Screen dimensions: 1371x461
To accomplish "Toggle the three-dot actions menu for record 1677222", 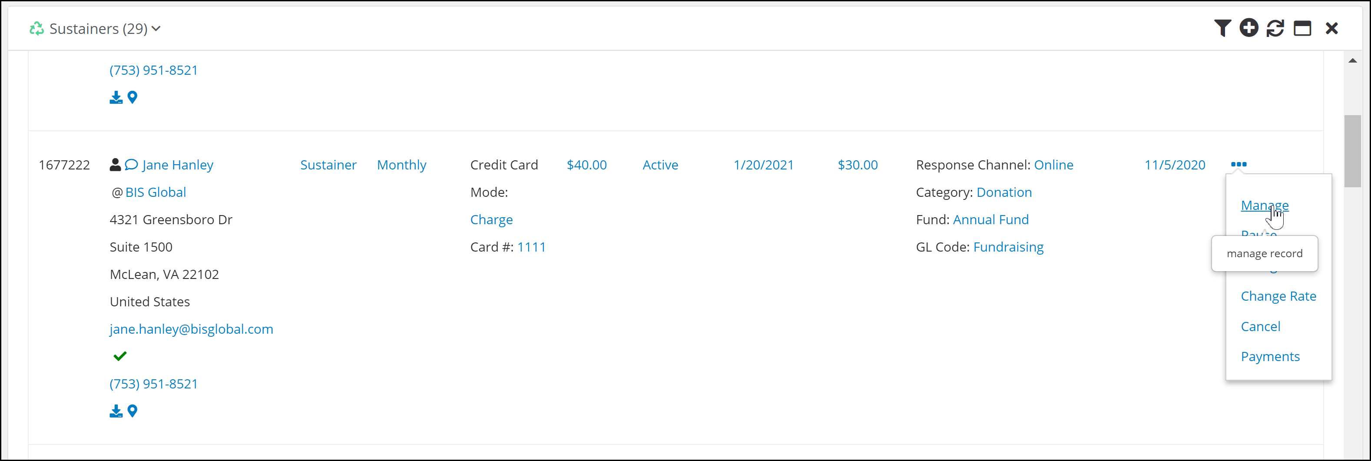I will tap(1239, 164).
